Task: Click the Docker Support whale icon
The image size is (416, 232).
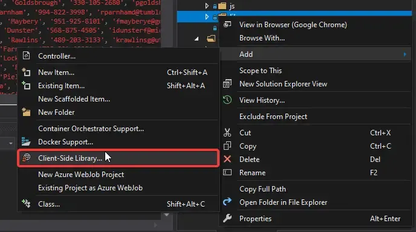Action: pyautogui.click(x=26, y=141)
